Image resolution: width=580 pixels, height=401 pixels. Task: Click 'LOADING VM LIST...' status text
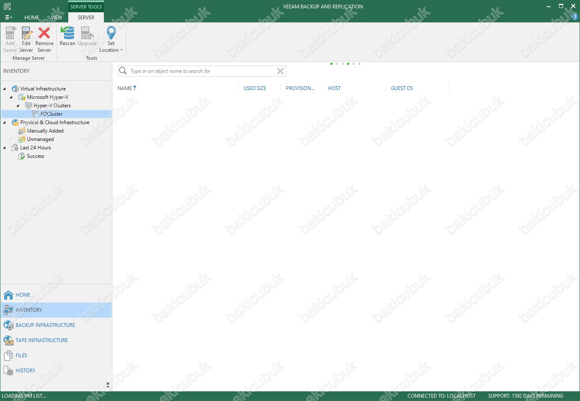pos(24,396)
